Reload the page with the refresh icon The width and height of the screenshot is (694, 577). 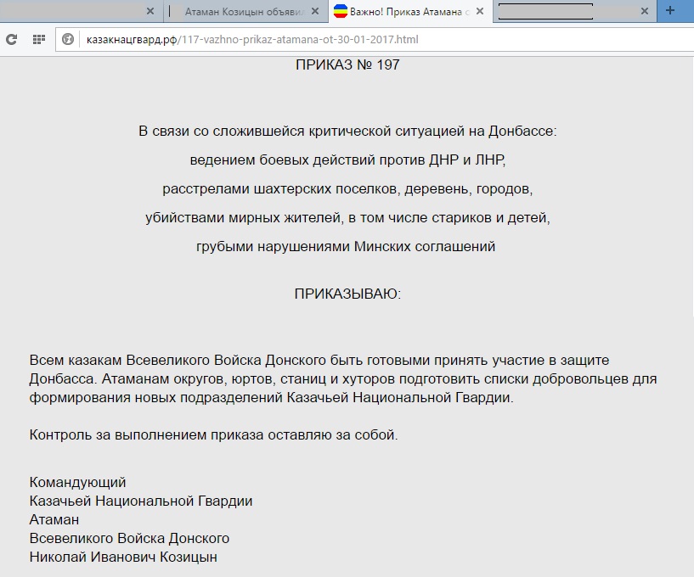(x=12, y=40)
